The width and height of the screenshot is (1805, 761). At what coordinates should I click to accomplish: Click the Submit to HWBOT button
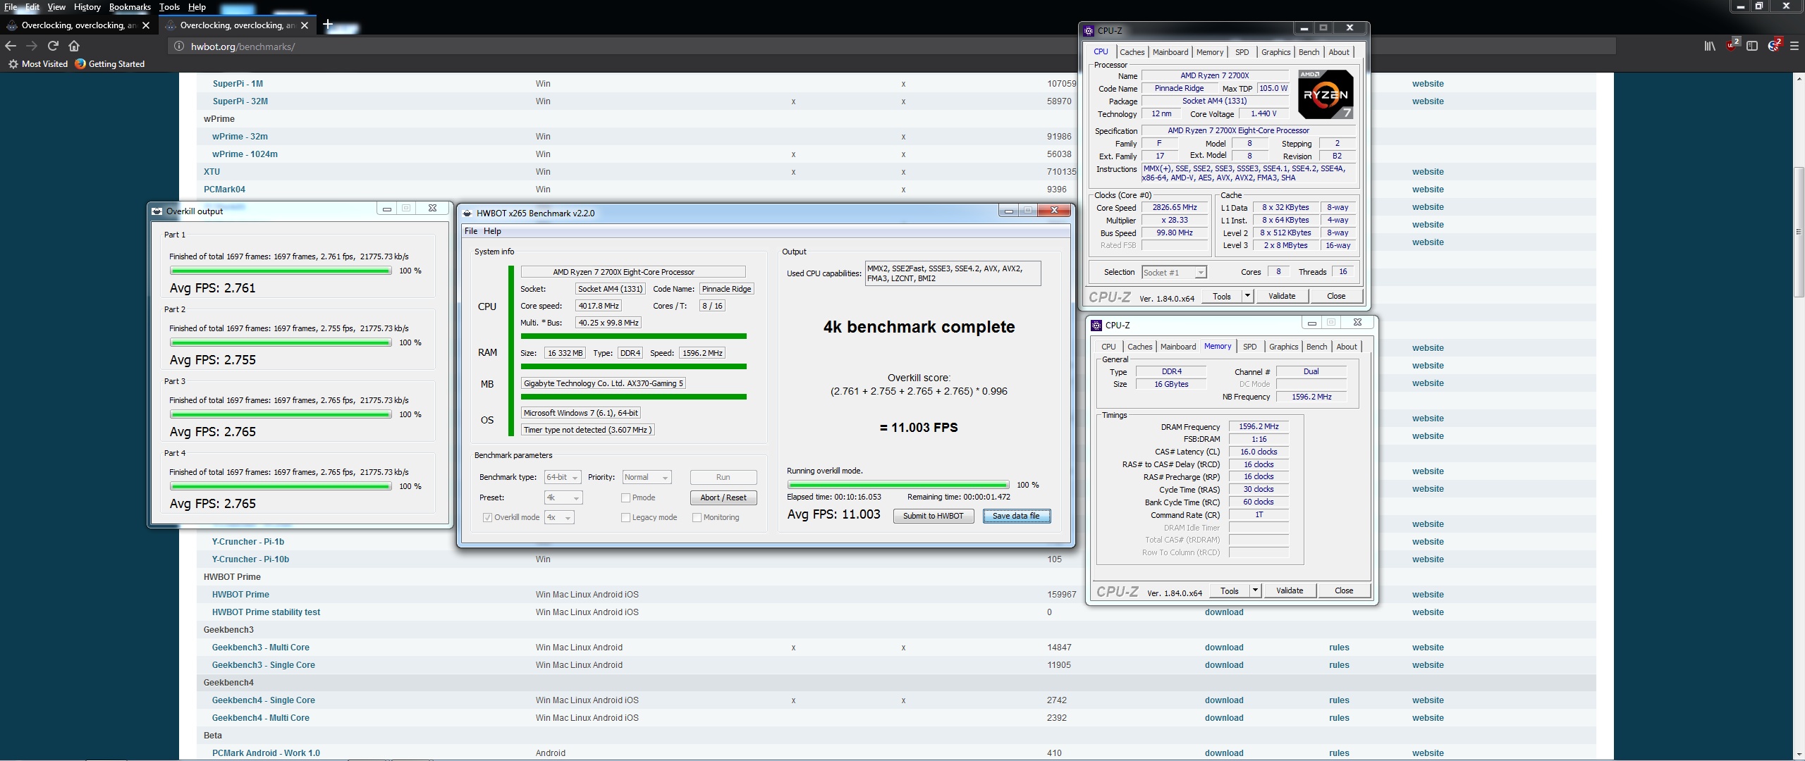[933, 516]
